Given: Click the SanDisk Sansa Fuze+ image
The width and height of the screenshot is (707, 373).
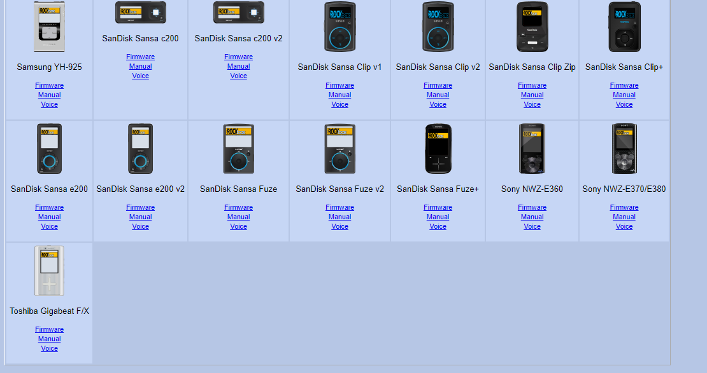Looking at the screenshot, I should point(438,149).
